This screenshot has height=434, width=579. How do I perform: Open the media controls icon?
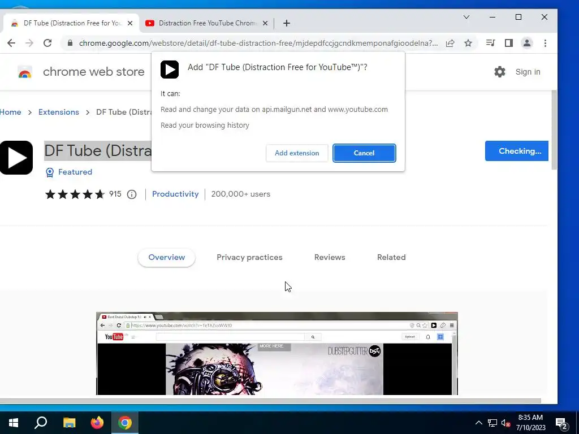point(490,43)
